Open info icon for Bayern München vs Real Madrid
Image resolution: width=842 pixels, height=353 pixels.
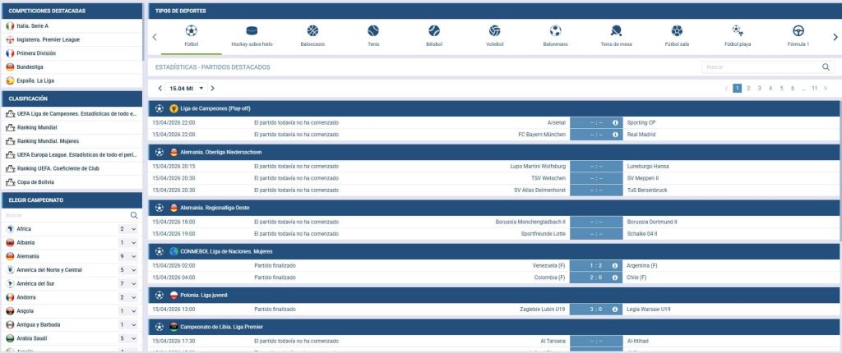[615, 135]
